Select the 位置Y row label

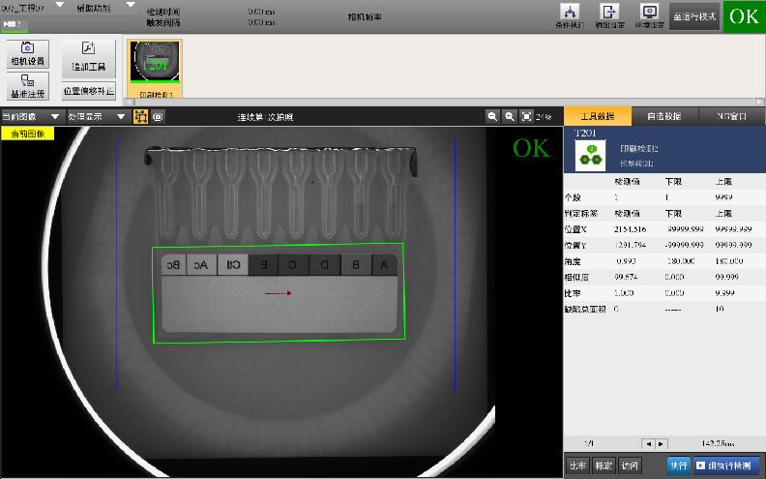pyautogui.click(x=575, y=246)
